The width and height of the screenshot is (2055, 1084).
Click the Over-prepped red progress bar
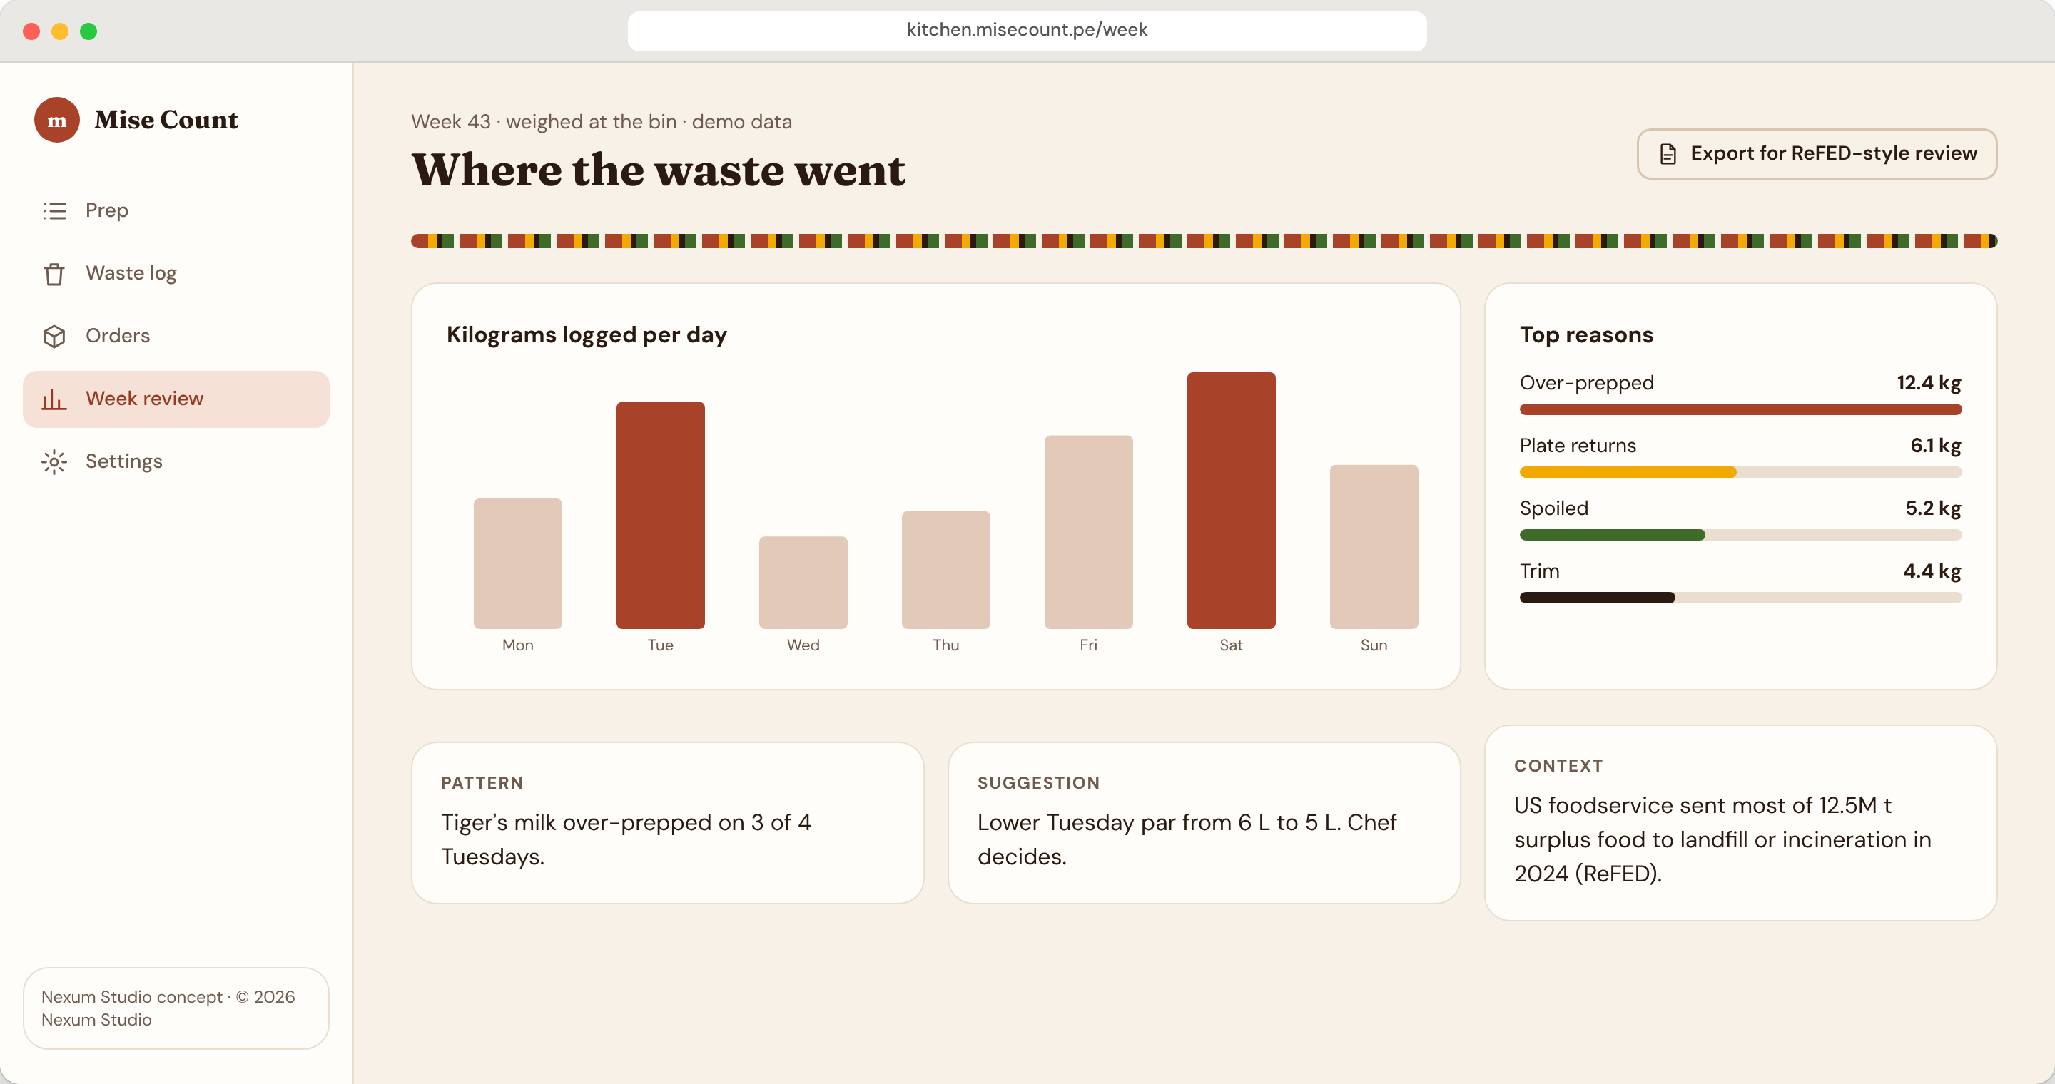(1740, 409)
